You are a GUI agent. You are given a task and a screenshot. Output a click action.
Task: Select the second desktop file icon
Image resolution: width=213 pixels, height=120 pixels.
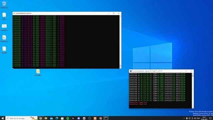(x=4, y=16)
